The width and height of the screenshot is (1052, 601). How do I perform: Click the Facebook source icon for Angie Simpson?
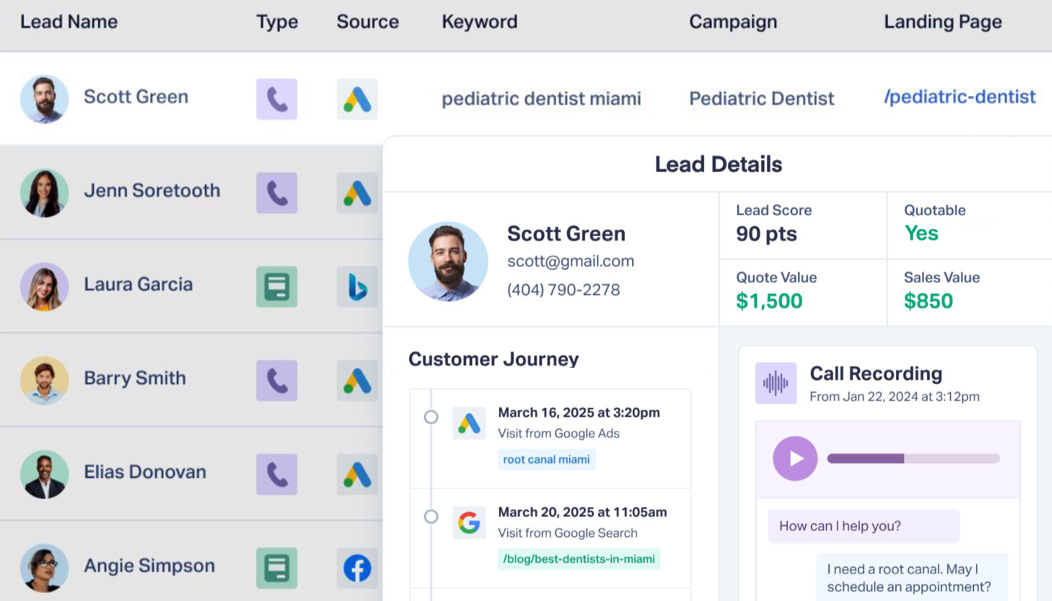pos(357,569)
